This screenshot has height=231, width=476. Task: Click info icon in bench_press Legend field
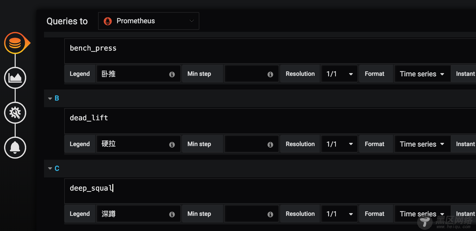pos(172,74)
